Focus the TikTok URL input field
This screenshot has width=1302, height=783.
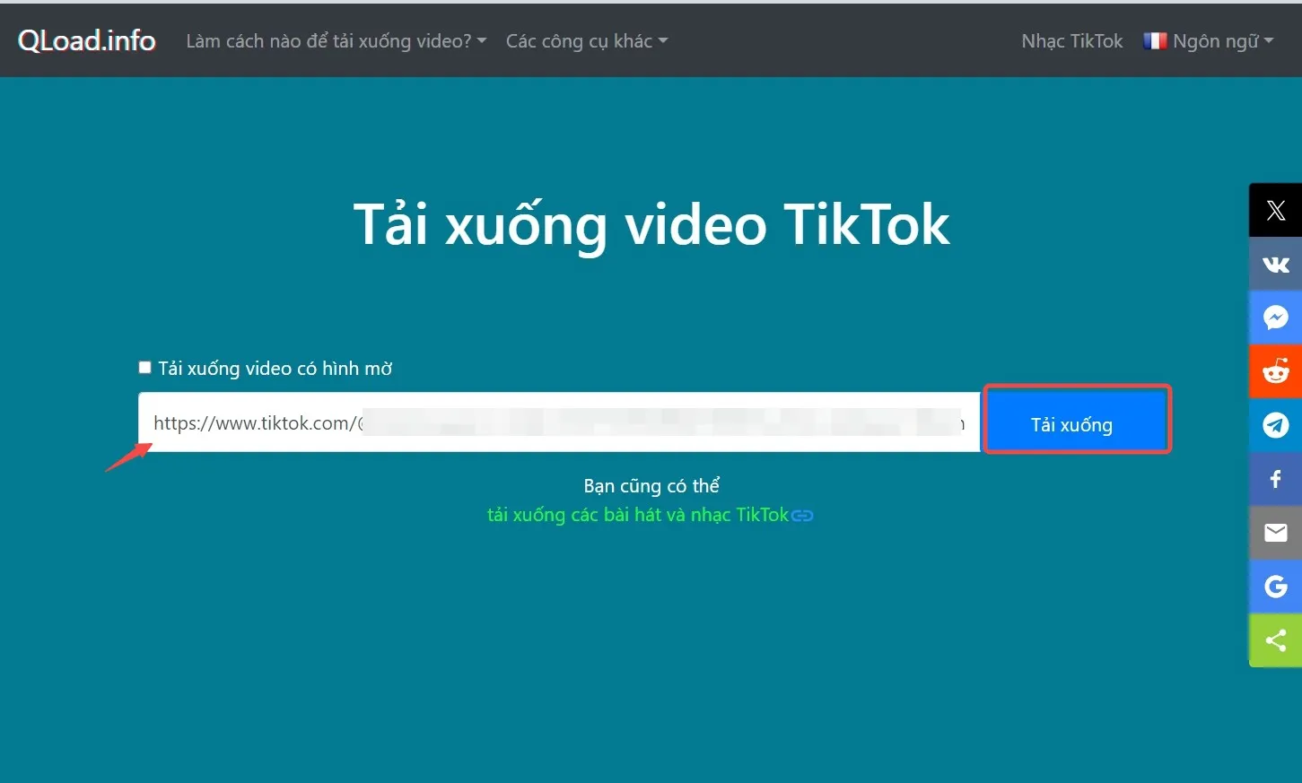coord(559,422)
